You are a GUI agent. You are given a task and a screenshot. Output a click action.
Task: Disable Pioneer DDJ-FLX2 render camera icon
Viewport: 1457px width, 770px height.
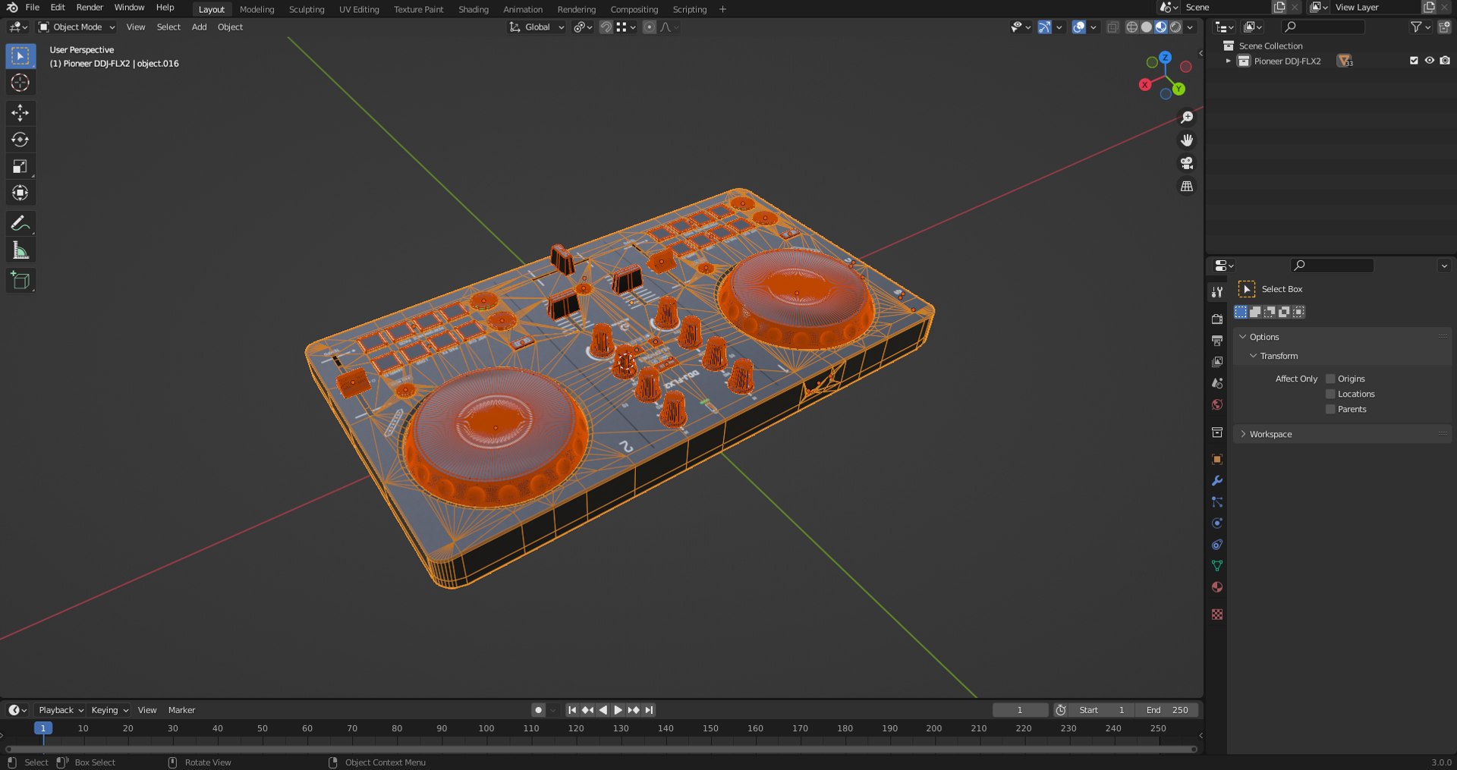pos(1445,61)
